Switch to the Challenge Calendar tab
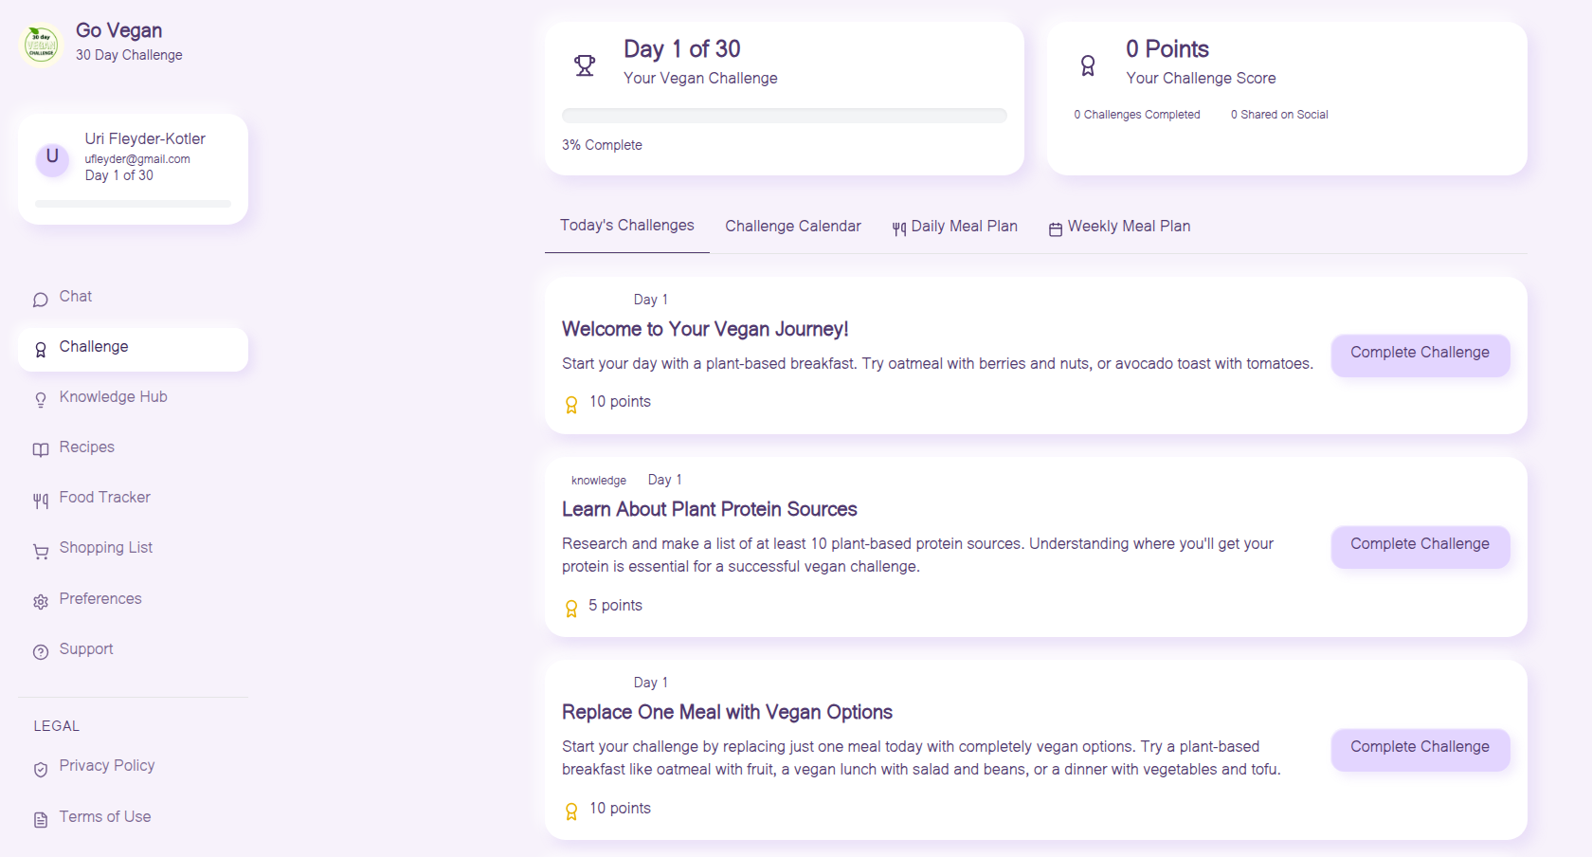This screenshot has width=1592, height=857. (x=792, y=226)
